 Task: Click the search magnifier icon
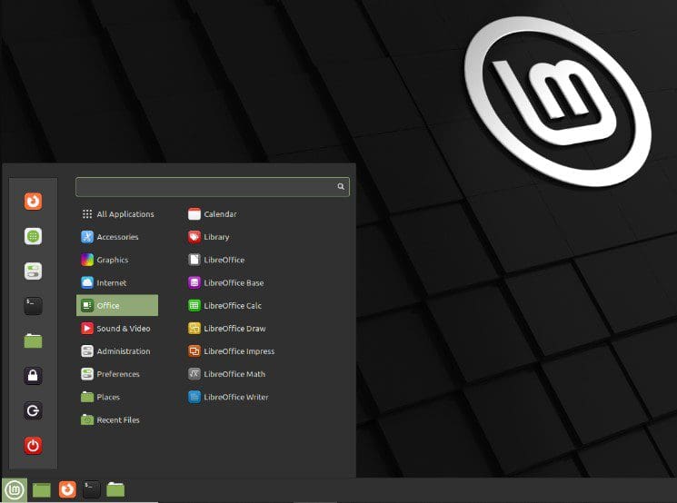point(341,186)
